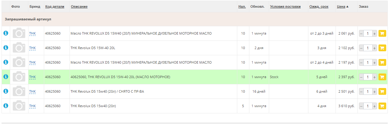Image resolution: width=389 pixels, height=126 pixels.
Task: Decrease quantity for the 3 610 руб. item
Action: pyautogui.click(x=362, y=106)
